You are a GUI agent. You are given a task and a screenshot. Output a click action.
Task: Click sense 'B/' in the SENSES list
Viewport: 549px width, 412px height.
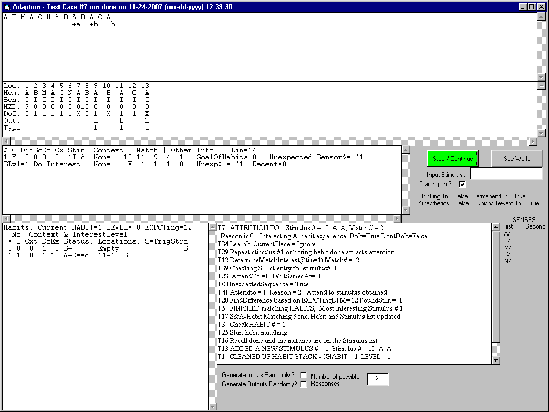click(507, 240)
